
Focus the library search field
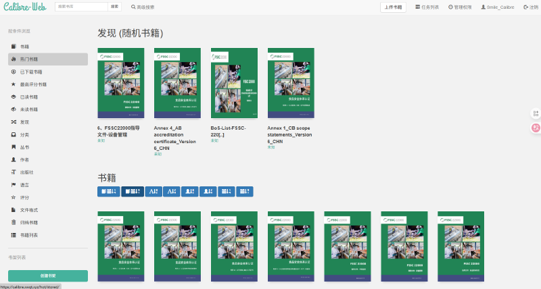click(x=81, y=7)
